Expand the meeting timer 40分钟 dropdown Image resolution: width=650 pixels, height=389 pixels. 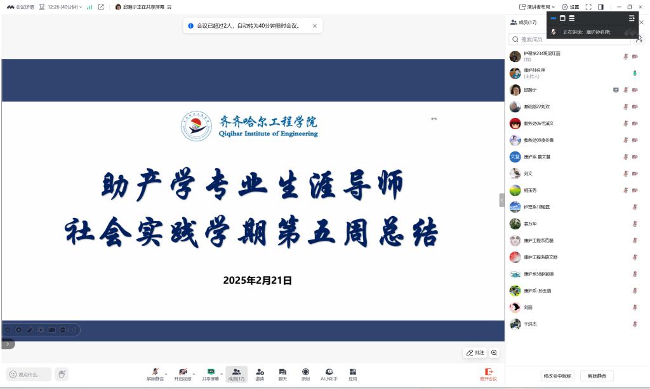tap(65, 7)
